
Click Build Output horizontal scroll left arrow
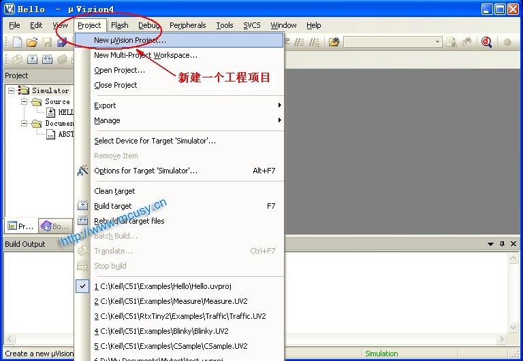click(9, 339)
